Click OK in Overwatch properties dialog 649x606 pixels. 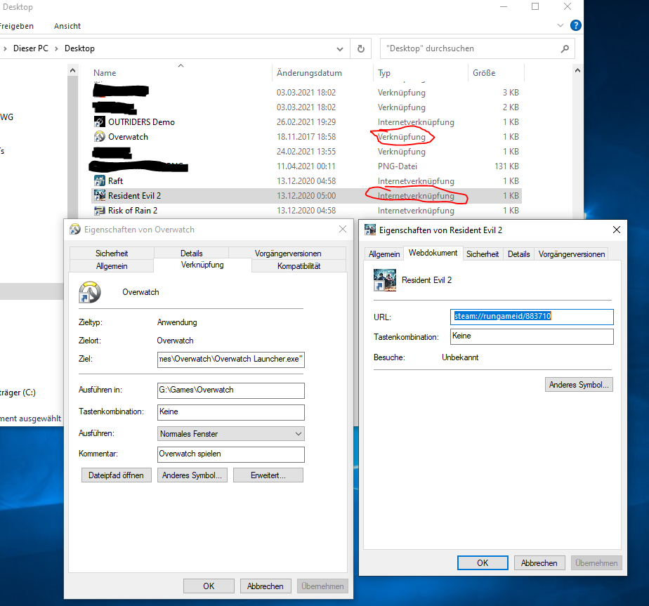tap(209, 586)
